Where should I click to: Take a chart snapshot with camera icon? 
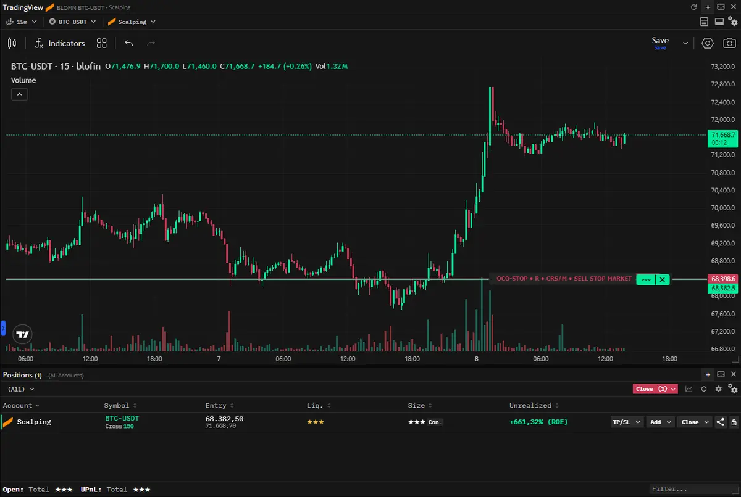tap(729, 43)
